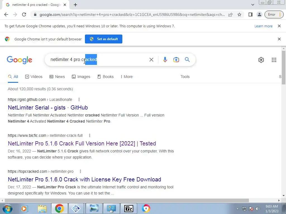286x214 pixels.
Task: Open a new browser tab
Action: pyautogui.click(x=75, y=5)
